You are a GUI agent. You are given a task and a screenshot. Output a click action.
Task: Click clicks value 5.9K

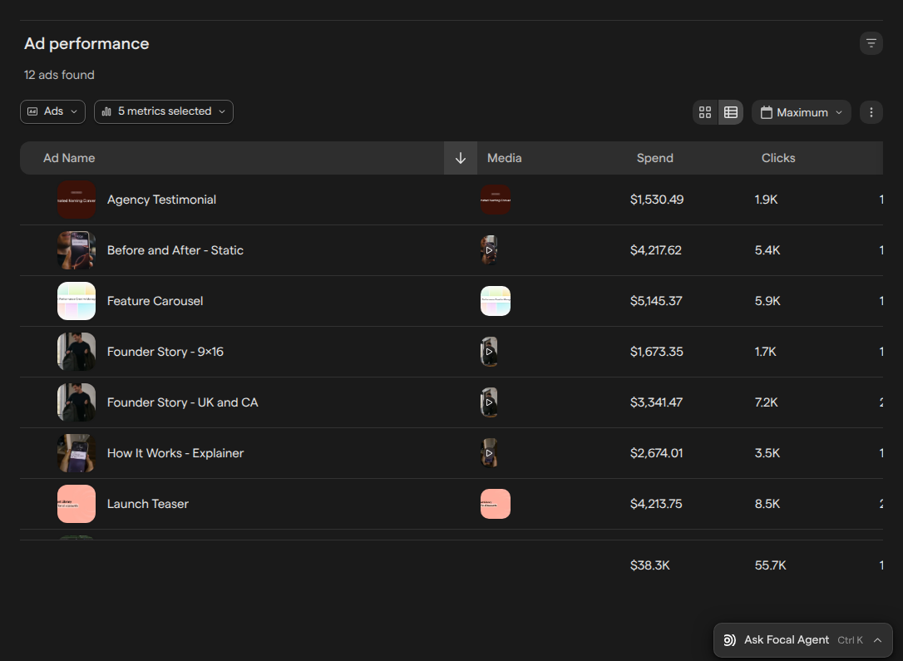click(767, 301)
